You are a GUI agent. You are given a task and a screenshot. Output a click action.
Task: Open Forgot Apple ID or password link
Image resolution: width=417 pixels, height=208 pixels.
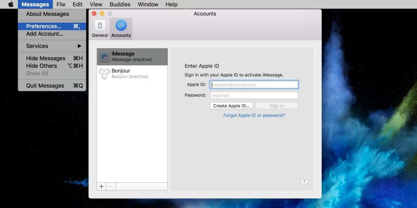(x=254, y=115)
